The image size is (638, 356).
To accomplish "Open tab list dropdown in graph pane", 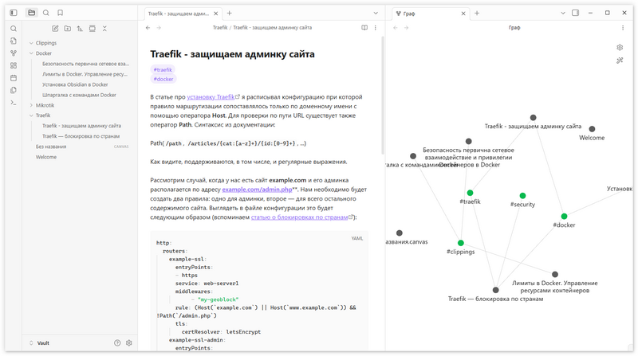I will [563, 13].
